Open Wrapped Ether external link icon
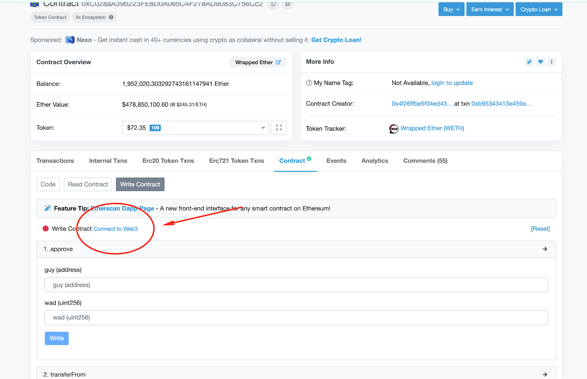Viewport: 587px width, 379px height. (278, 62)
